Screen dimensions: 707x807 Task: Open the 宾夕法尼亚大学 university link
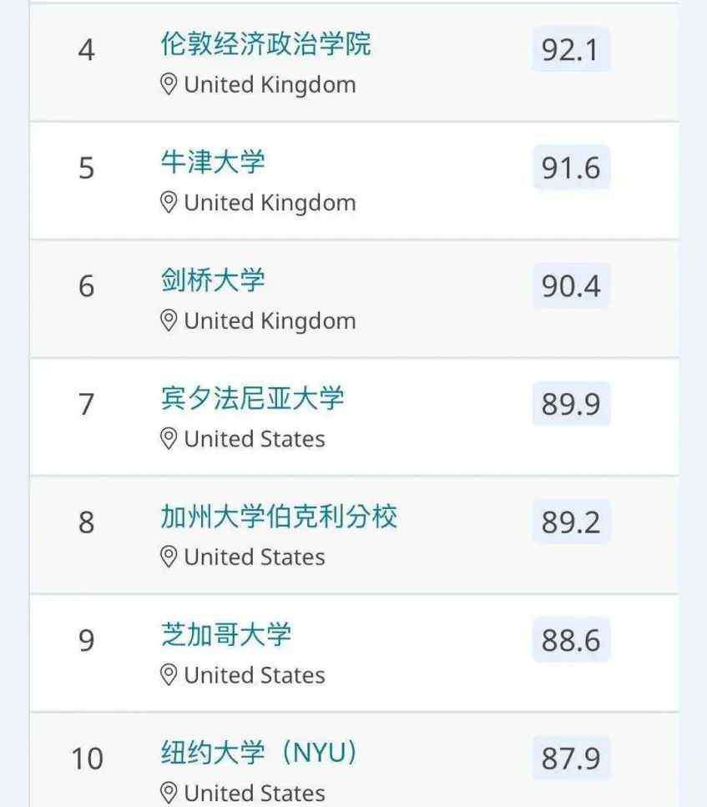tap(252, 398)
